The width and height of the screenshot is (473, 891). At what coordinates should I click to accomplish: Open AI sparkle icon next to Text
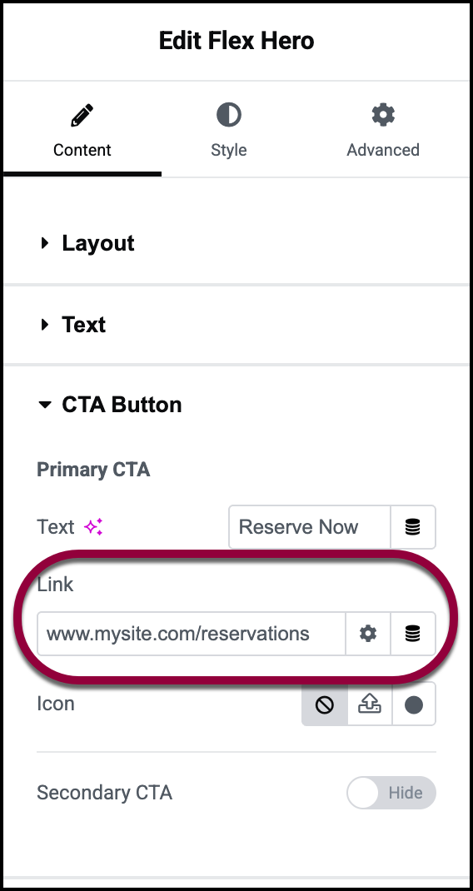pyautogui.click(x=93, y=527)
